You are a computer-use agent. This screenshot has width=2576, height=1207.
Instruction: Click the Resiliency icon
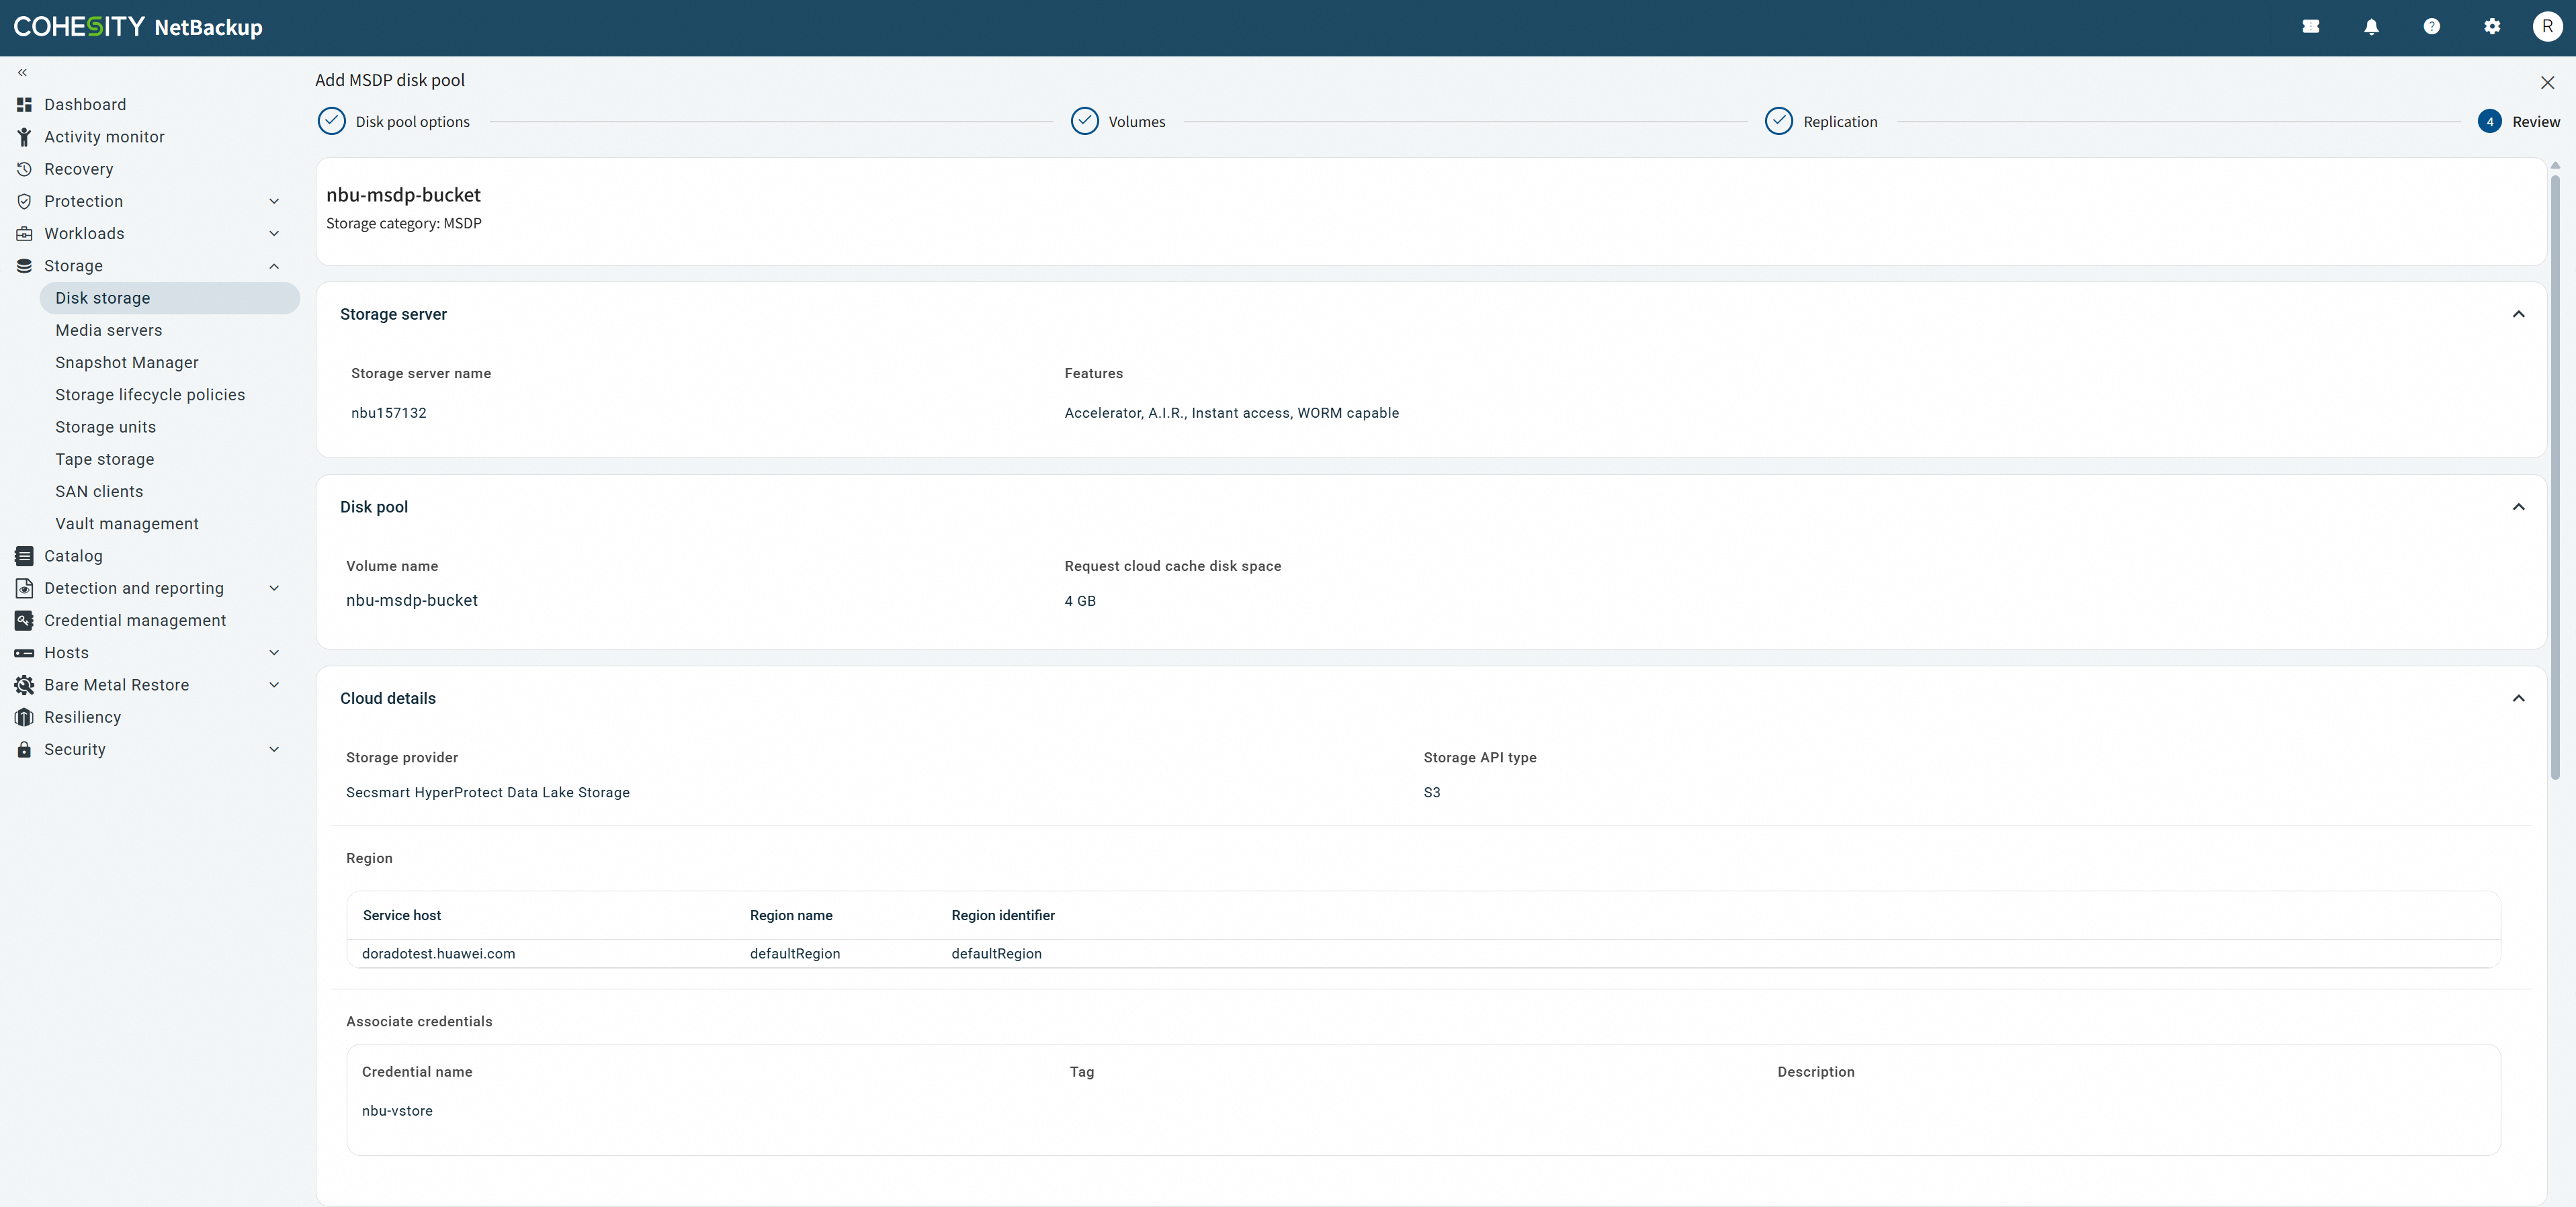pyautogui.click(x=24, y=717)
